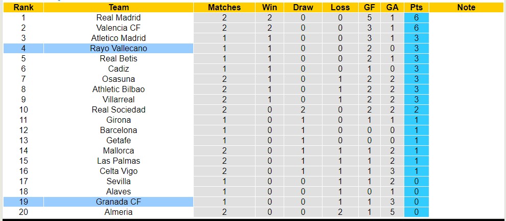Image resolution: width=506 pixels, height=221 pixels.
Task: Select the Note column header
Action: click(x=466, y=7)
